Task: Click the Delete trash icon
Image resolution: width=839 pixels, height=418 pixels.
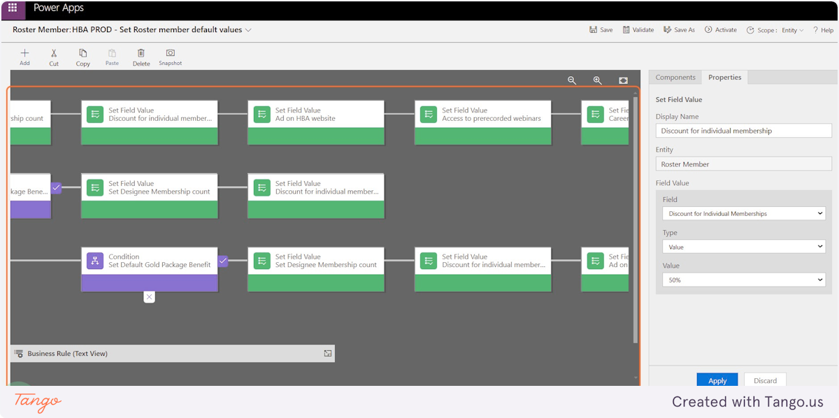Action: 141,53
